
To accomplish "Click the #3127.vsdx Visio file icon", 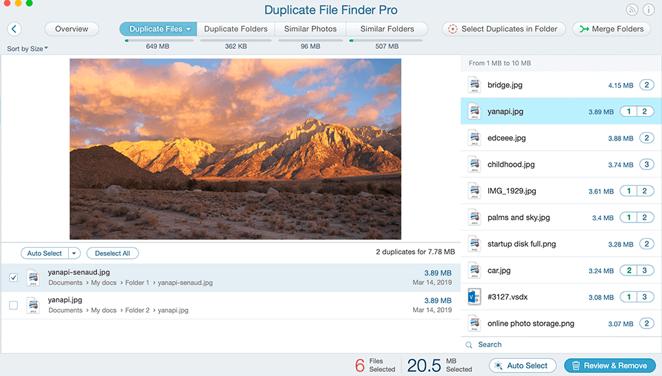I will pyautogui.click(x=474, y=297).
